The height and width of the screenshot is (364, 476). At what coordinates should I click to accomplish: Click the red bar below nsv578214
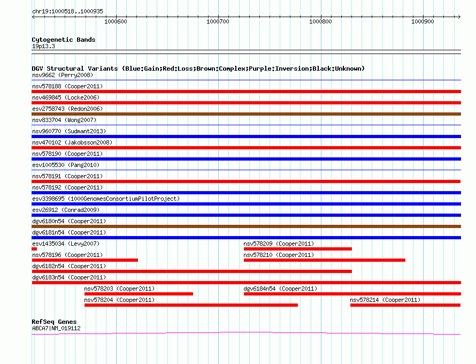[405, 305]
